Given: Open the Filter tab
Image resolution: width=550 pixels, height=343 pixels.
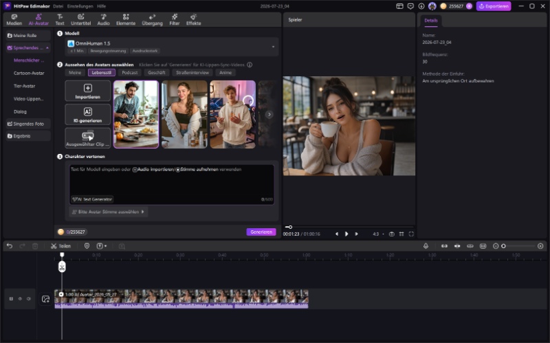Looking at the screenshot, I should tap(175, 20).
